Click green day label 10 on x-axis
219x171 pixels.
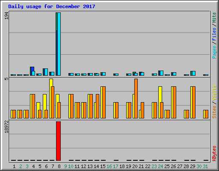(x=71, y=166)
